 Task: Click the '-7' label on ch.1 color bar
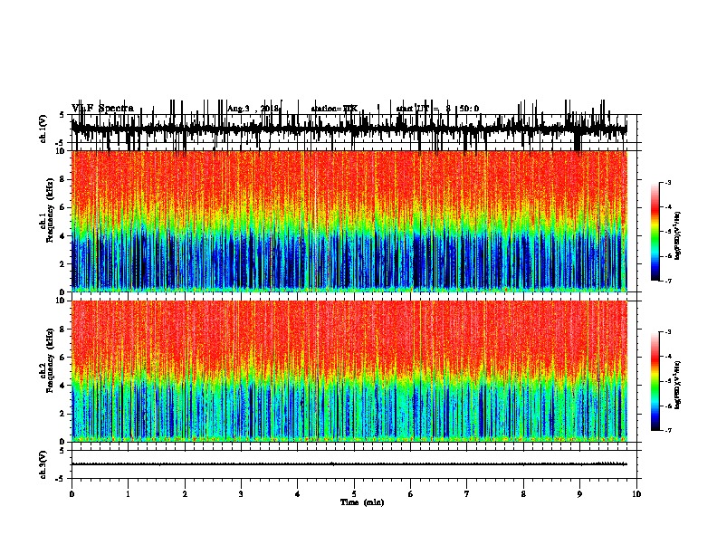coord(668,281)
